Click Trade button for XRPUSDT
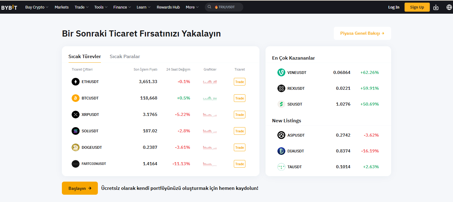The height and width of the screenshot is (202, 453). 240,115
